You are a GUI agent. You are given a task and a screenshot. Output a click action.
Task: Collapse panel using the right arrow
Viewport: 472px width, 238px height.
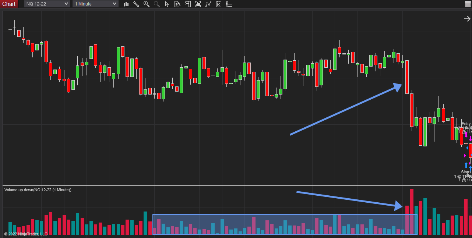pos(466,18)
